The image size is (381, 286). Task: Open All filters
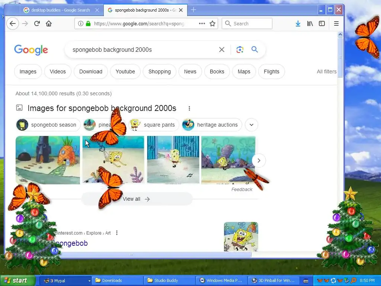click(x=327, y=71)
